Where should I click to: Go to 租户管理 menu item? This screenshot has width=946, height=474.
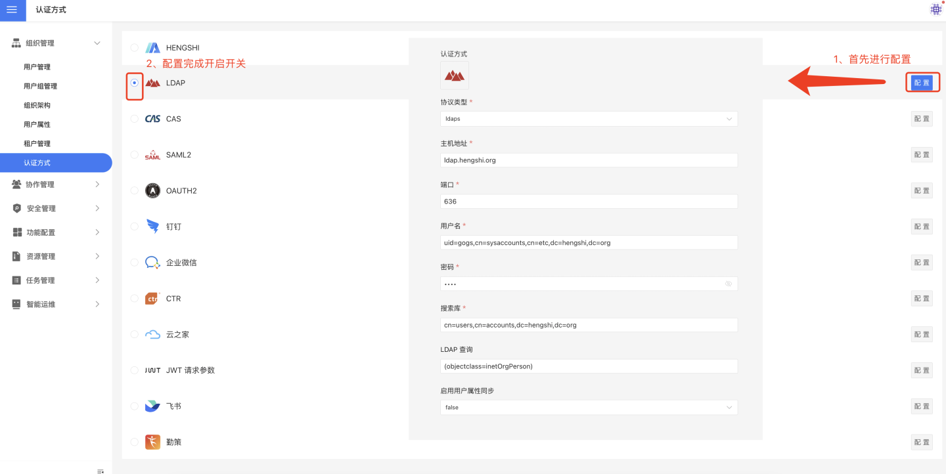click(37, 144)
